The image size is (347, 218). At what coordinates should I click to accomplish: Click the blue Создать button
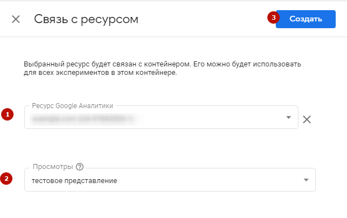[306, 19]
